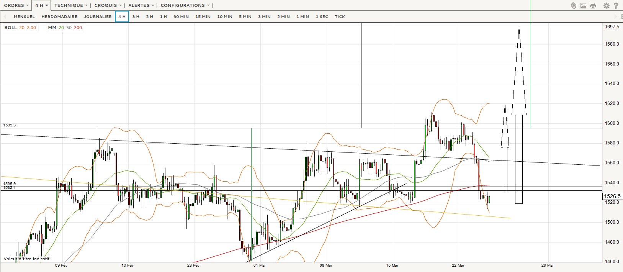Click the 22 Mar date axis label
Viewport: 623px width, 272px height.
[x=458, y=265]
